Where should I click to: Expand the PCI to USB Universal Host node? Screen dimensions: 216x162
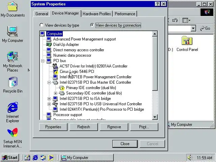[49, 104]
